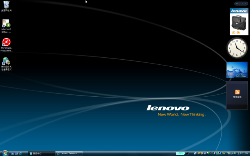The width and height of the screenshot is (250, 156).
Task: Click the safely remove hardware tray icon
Action: [x=223, y=153]
